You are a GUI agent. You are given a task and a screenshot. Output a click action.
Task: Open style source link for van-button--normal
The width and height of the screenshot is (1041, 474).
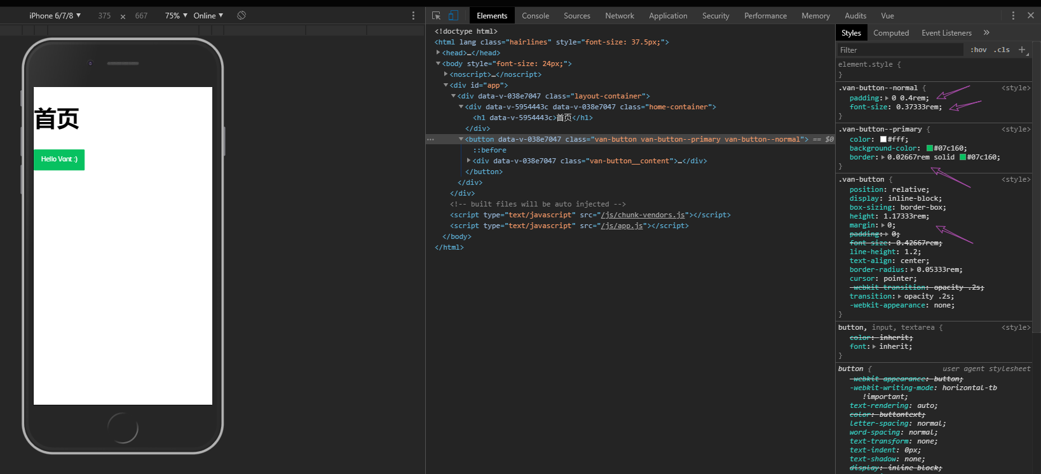pos(1016,88)
